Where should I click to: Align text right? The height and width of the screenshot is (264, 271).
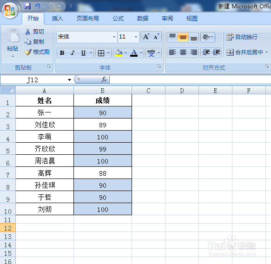pos(193,53)
